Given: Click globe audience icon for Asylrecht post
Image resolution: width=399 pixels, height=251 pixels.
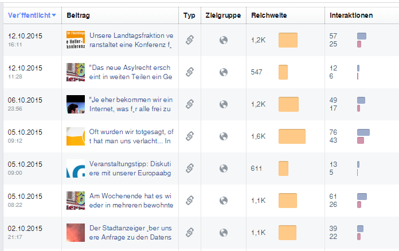Looking at the screenshot, I should click(224, 72).
